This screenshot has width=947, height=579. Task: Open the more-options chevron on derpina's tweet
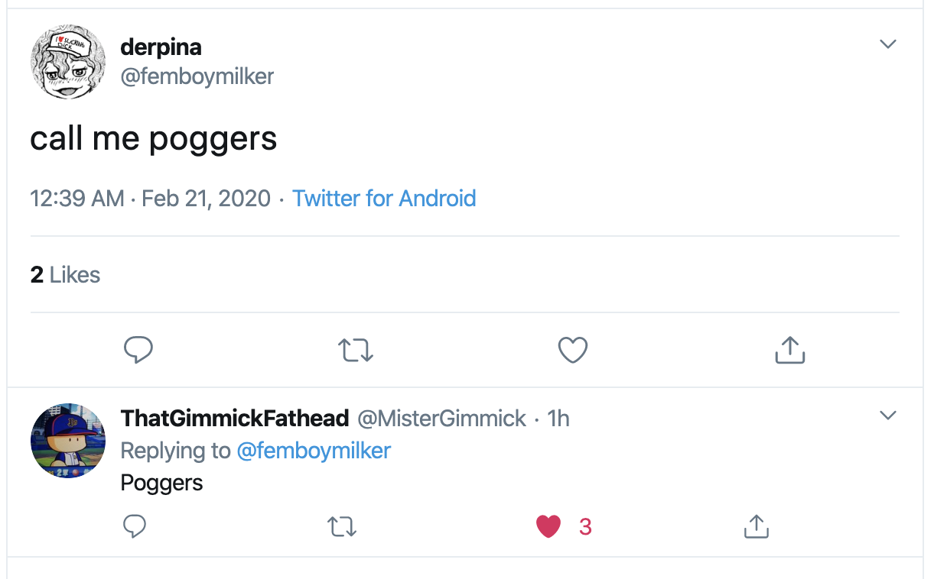[887, 44]
